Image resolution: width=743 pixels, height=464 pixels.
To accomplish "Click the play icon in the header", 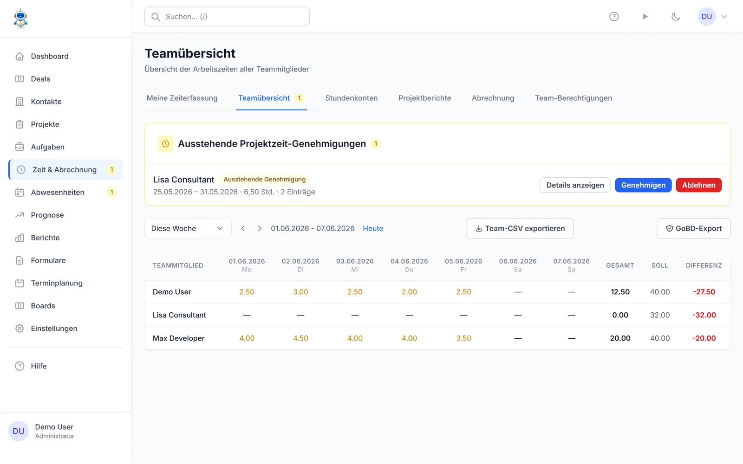I will 645,17.
